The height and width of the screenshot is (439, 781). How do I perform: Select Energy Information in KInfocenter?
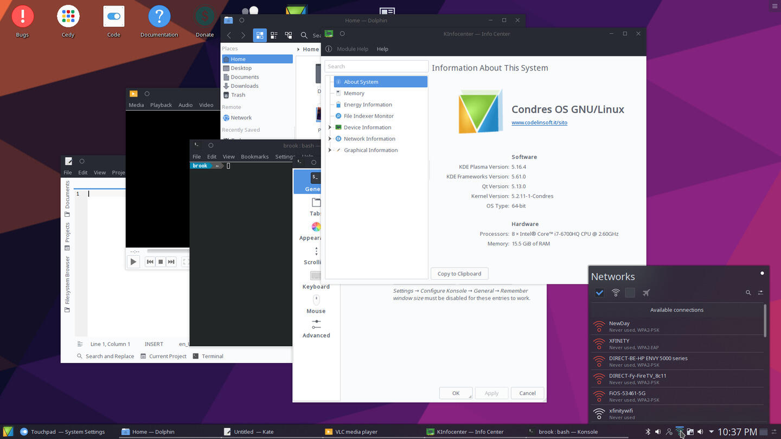368,105
